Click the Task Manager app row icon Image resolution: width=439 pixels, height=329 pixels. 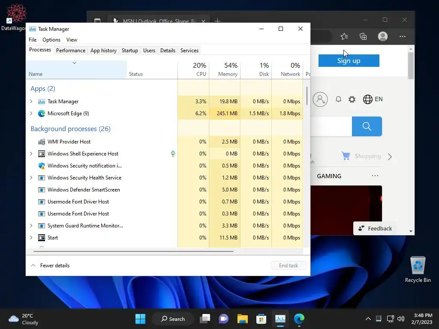42,101
